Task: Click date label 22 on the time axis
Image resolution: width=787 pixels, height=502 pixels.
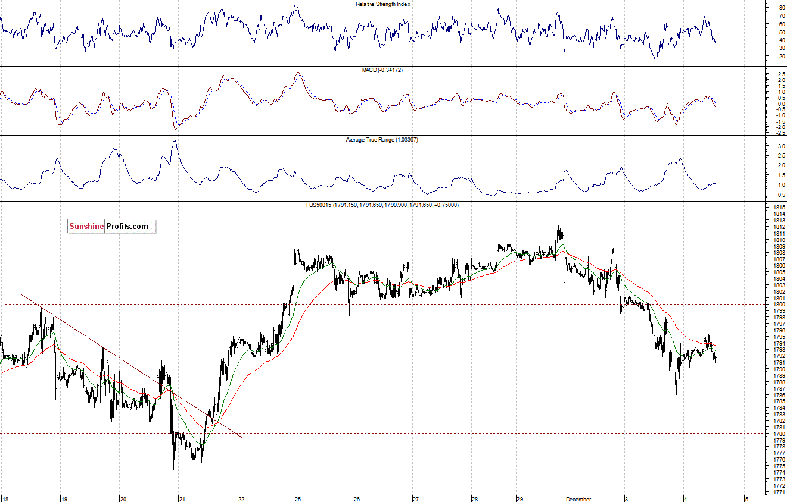Action: (241, 498)
